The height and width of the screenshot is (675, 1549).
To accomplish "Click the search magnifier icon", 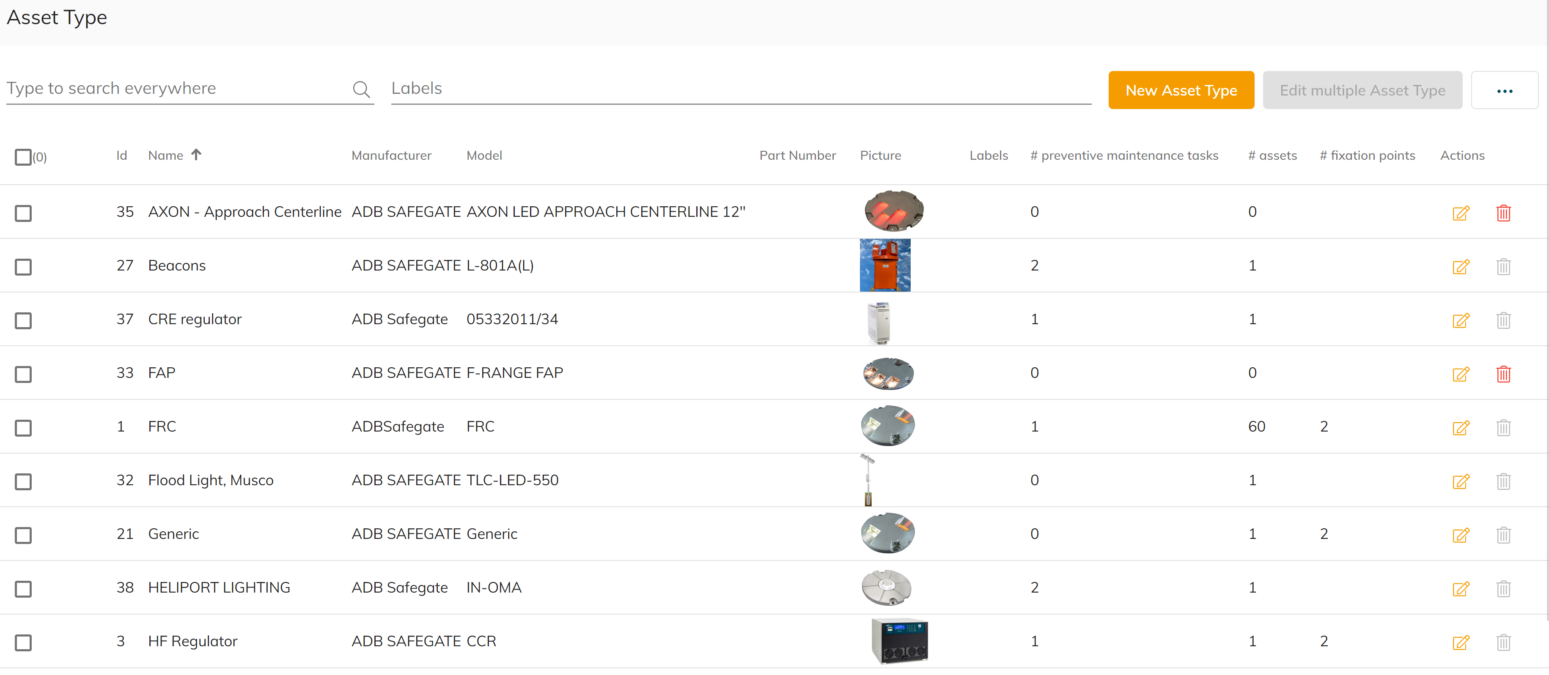I will pyautogui.click(x=361, y=89).
